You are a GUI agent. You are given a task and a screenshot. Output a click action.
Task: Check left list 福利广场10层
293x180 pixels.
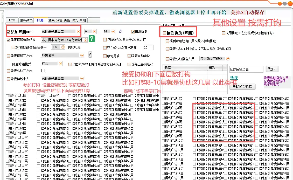(8, 138)
